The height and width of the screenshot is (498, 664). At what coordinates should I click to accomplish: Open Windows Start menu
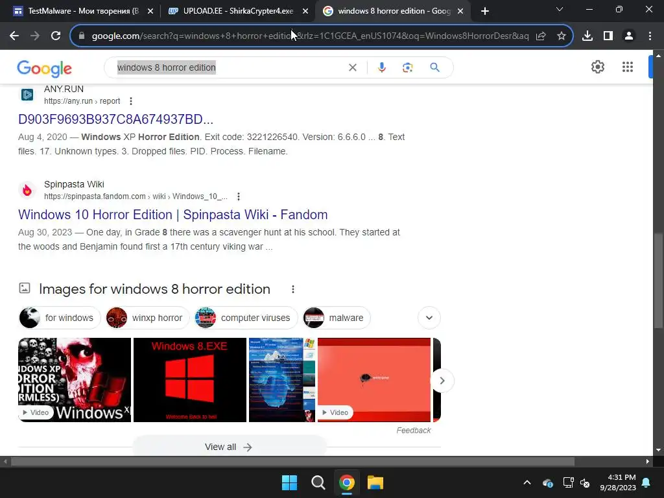(x=290, y=482)
